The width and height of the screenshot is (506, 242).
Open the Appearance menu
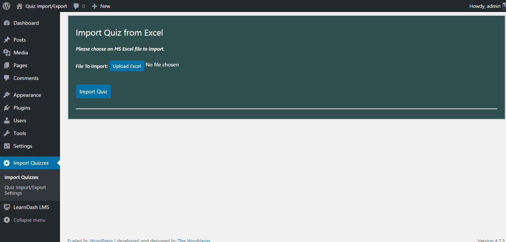click(27, 95)
